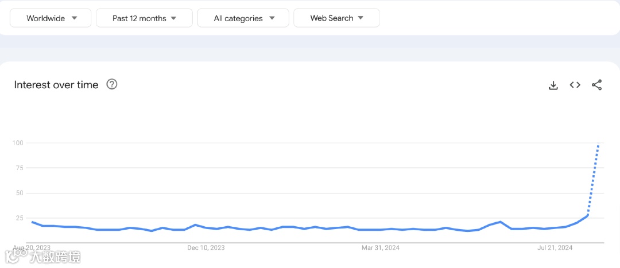Click the 50 value on the y-axis

pyautogui.click(x=18, y=193)
